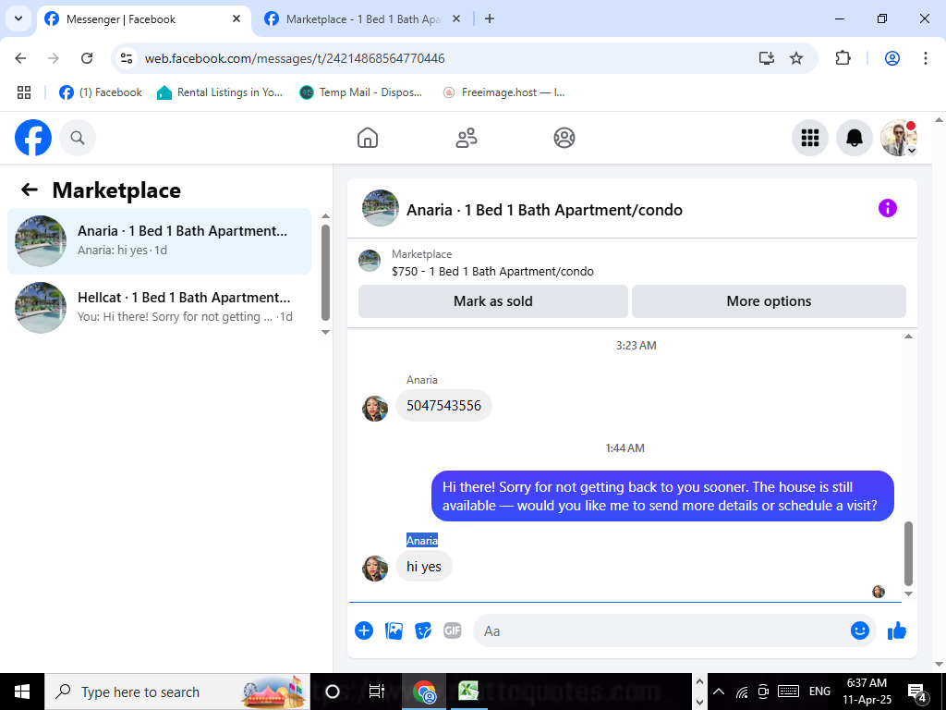Switch to Messenger | Facebook tab

click(x=145, y=19)
